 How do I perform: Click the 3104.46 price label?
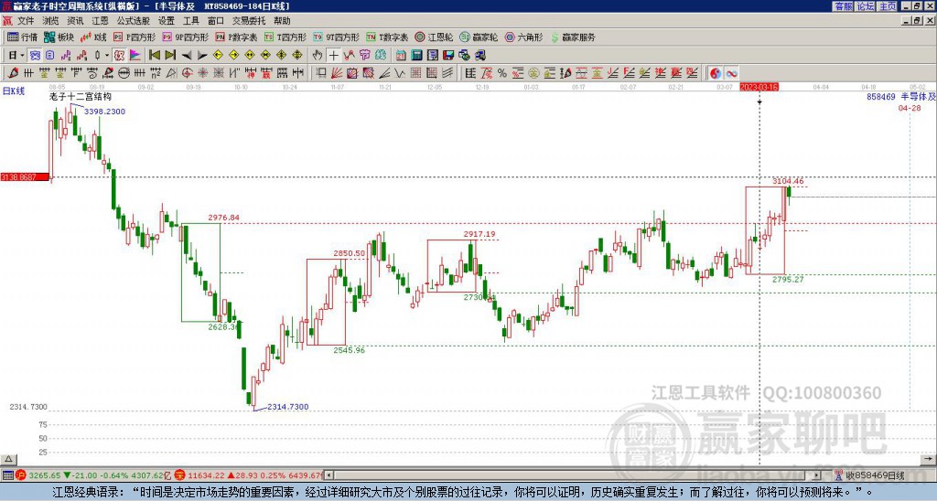pyautogui.click(x=788, y=181)
